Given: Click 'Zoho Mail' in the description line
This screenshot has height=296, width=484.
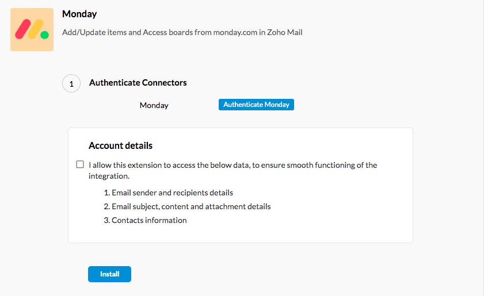Looking at the screenshot, I should (x=285, y=32).
